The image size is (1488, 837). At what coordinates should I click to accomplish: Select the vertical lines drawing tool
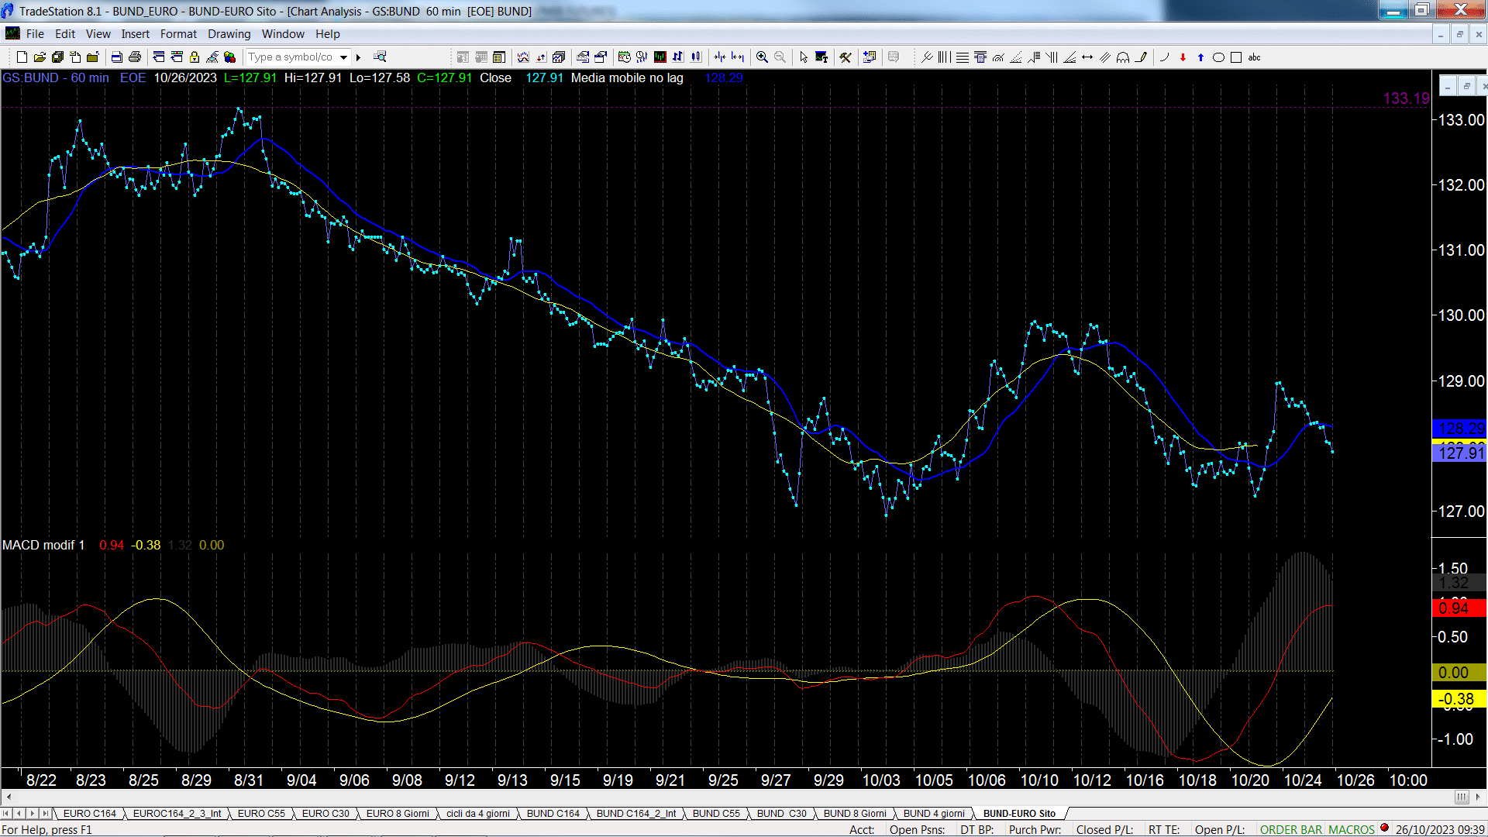click(945, 57)
